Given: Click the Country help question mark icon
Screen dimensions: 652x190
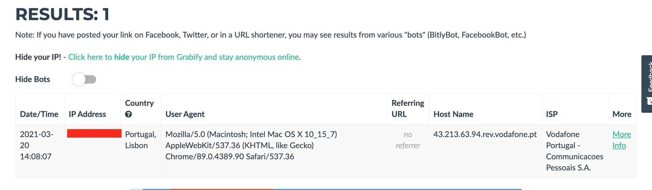Looking at the screenshot, I should click(x=128, y=114).
